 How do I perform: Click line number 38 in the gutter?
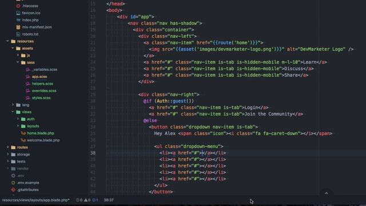93,153
